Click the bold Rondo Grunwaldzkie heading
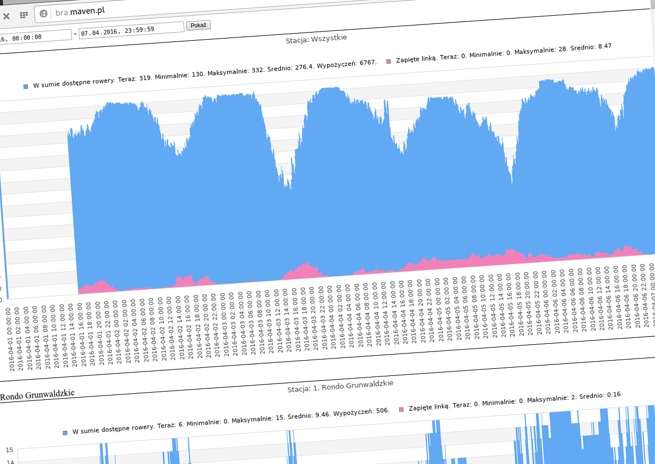Screen dimensions: 655x464 [x=37, y=395]
